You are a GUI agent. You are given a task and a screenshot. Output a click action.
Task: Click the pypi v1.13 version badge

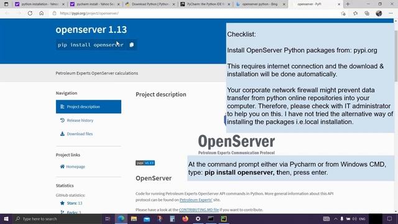[x=145, y=163]
